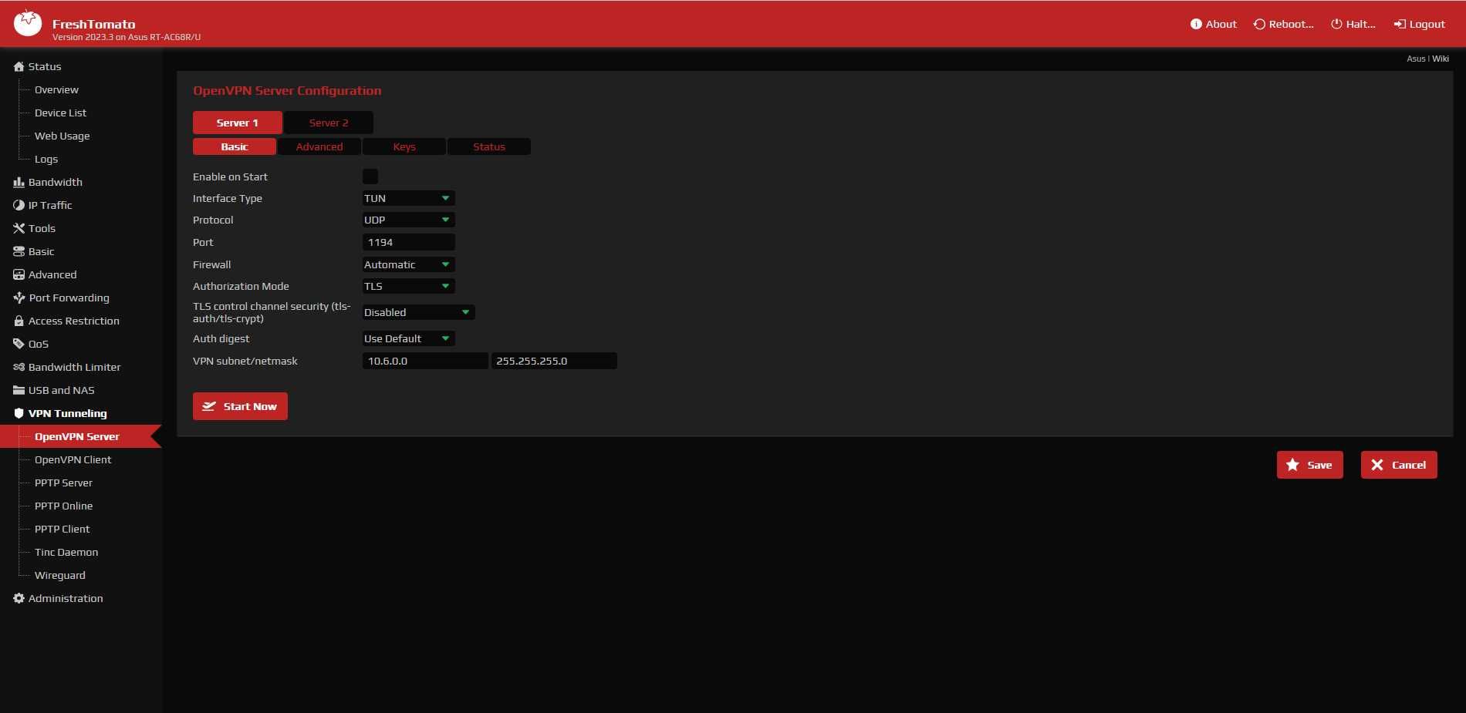1466x713 pixels.
Task: Click the IP Traffic pie icon
Action: tap(19, 205)
